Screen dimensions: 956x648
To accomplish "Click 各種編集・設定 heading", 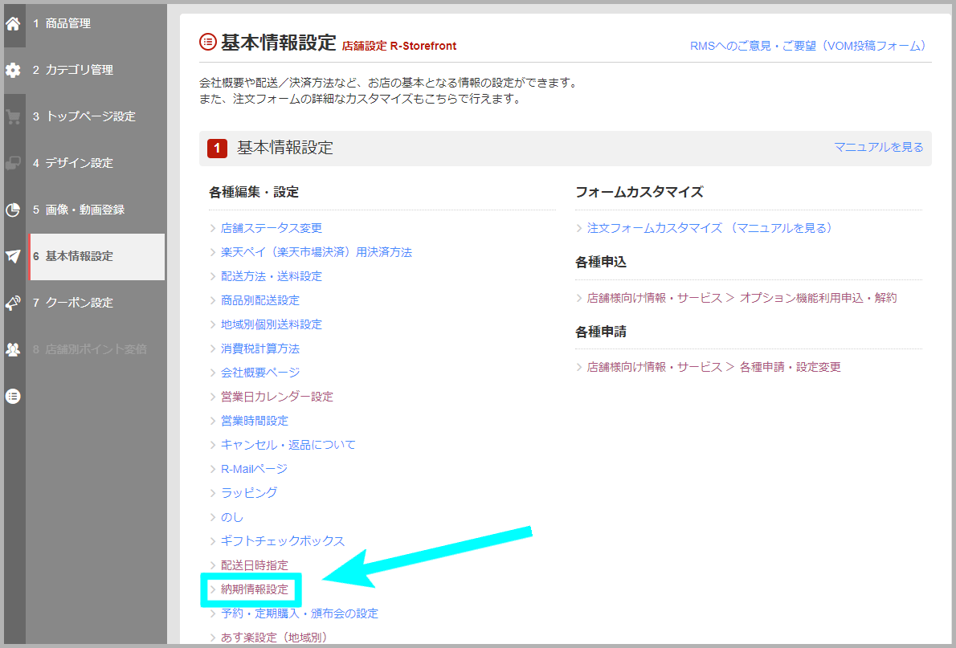I will point(254,192).
